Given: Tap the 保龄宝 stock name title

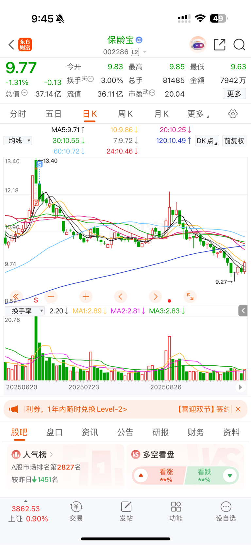Looking at the screenshot, I should click(x=121, y=40).
